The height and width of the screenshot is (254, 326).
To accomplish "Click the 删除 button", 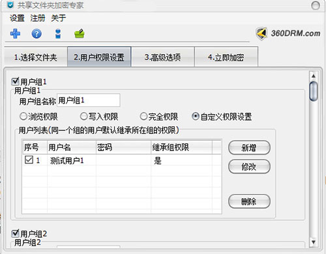I will pyautogui.click(x=249, y=201).
